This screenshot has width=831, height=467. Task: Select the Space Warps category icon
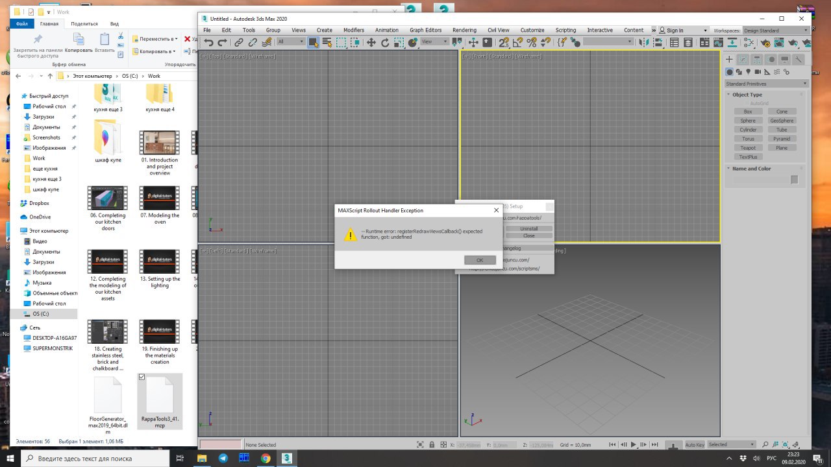[776, 72]
